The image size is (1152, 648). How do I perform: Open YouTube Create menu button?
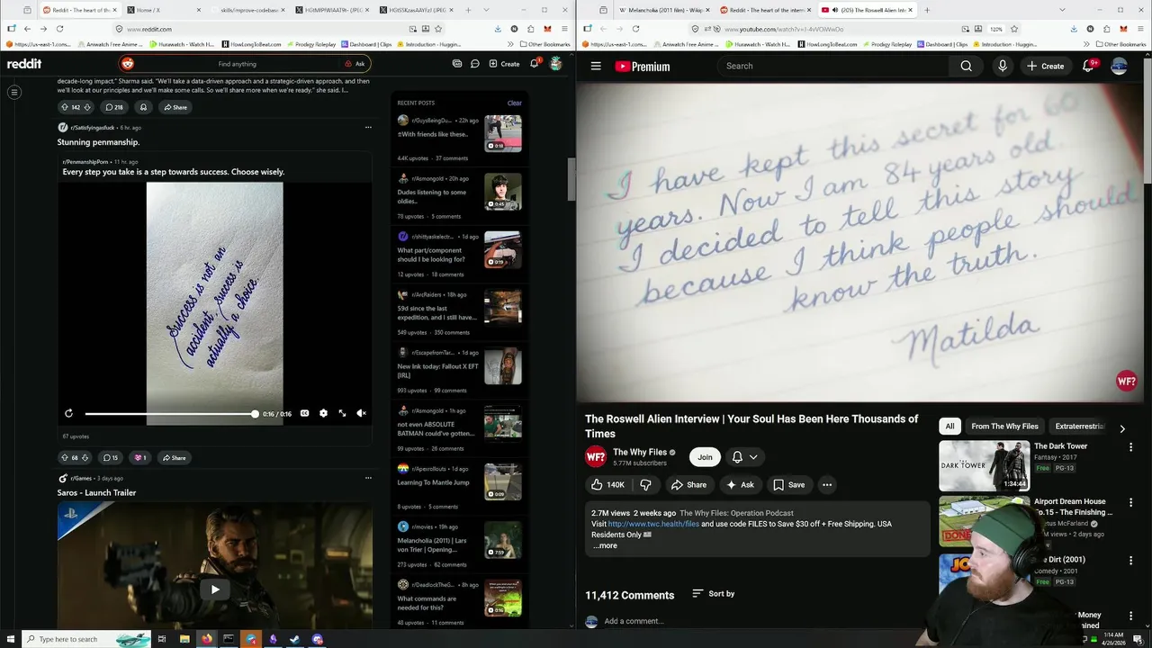pos(1045,66)
